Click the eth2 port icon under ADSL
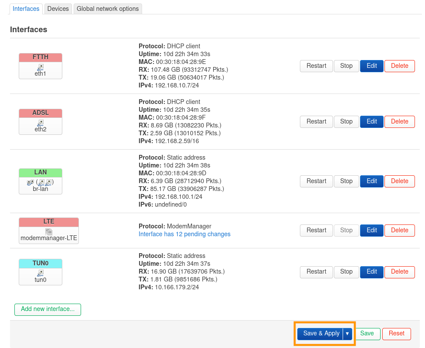 41,123
